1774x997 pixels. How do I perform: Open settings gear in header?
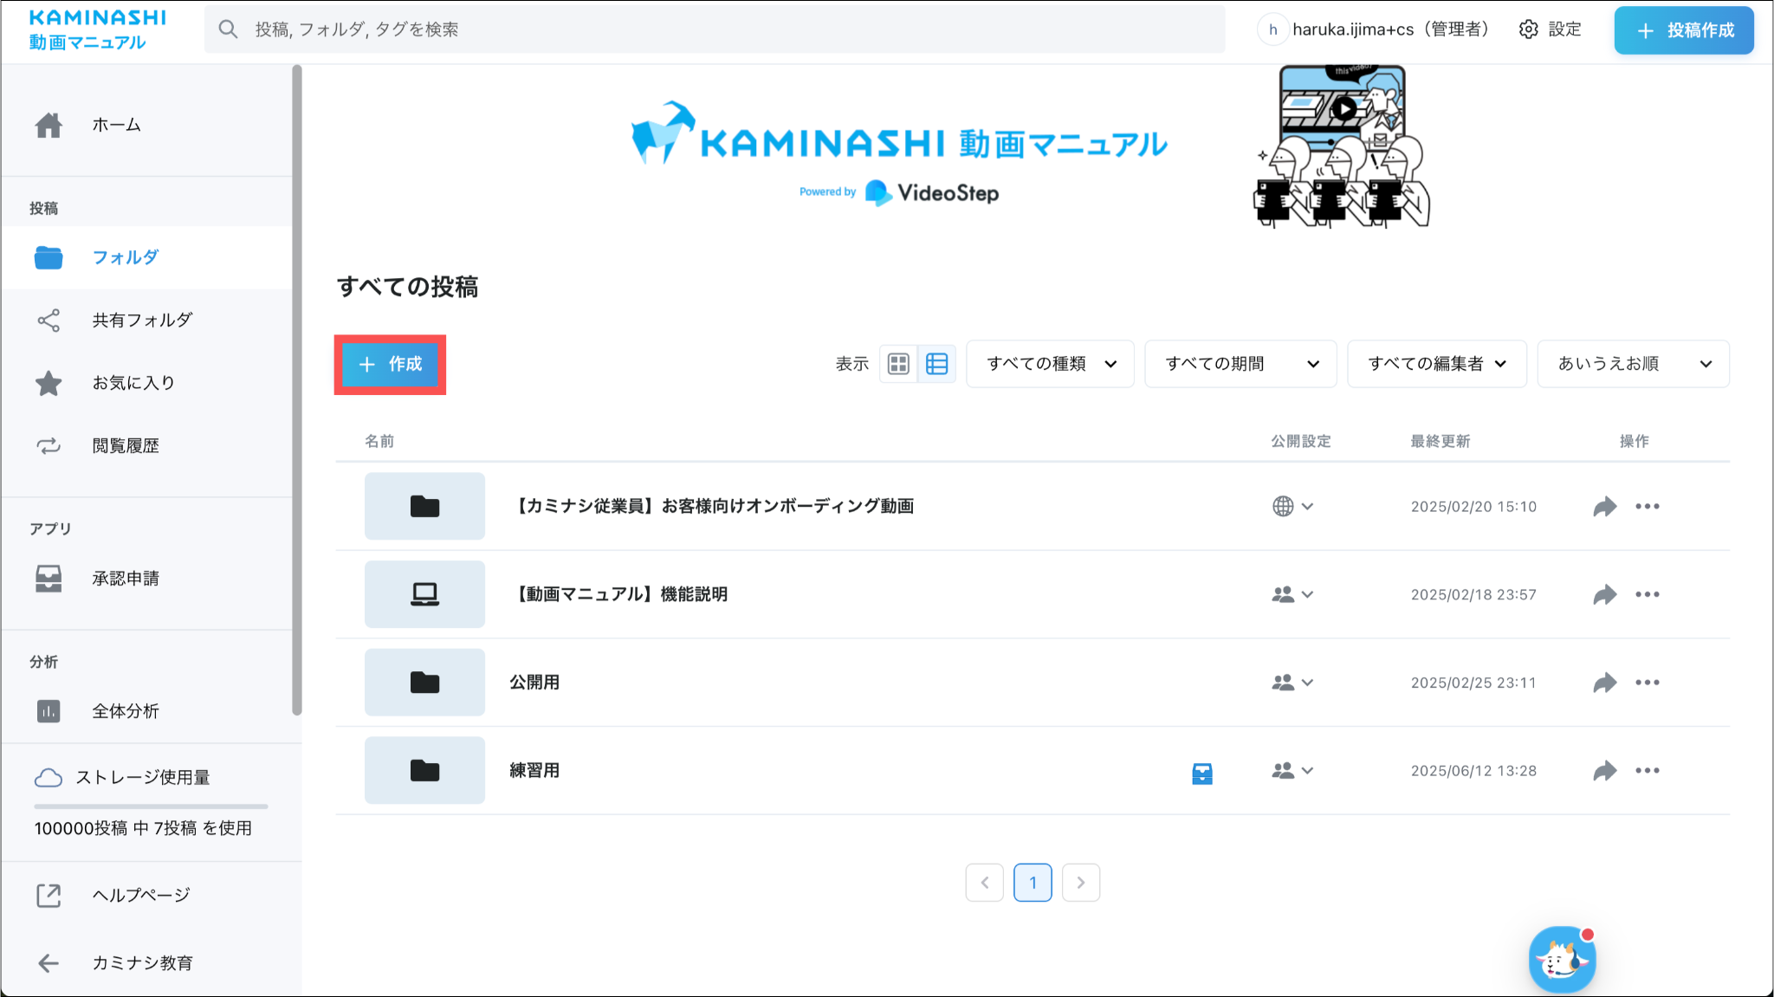(x=1529, y=29)
